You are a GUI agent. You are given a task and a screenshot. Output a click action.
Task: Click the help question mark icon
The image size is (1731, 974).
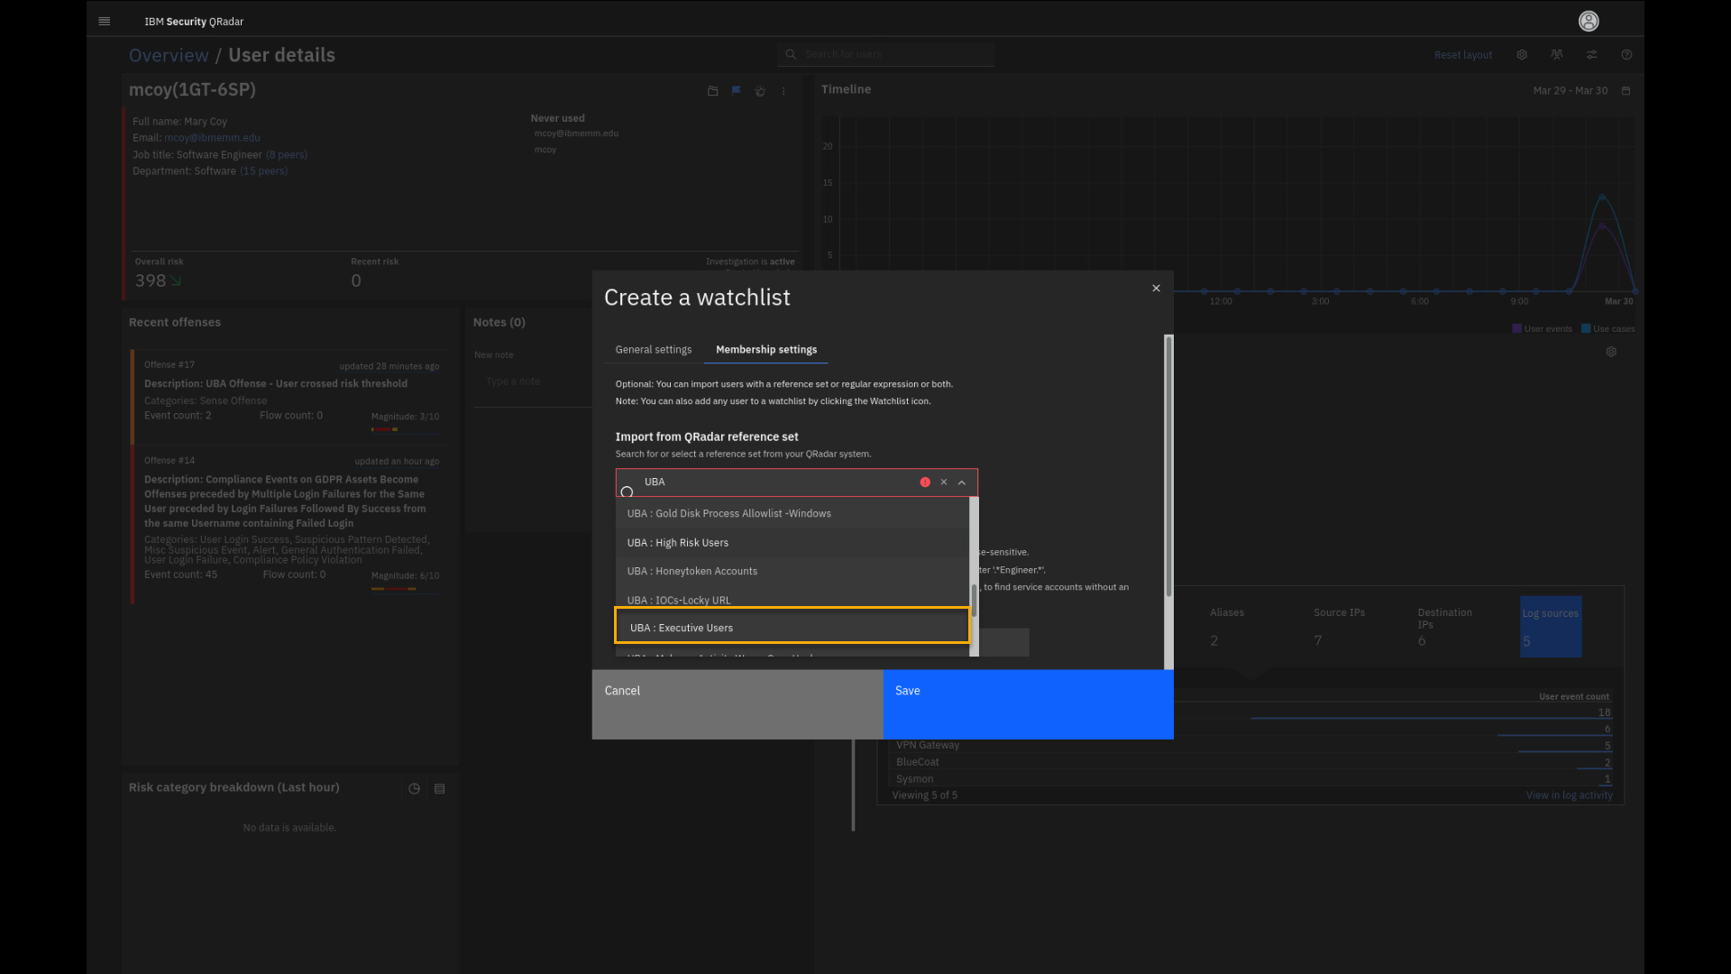pos(1626,55)
